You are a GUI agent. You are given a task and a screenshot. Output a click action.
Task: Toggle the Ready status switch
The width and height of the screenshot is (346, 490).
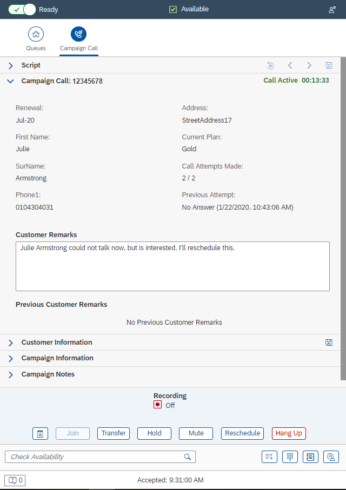coord(22,9)
